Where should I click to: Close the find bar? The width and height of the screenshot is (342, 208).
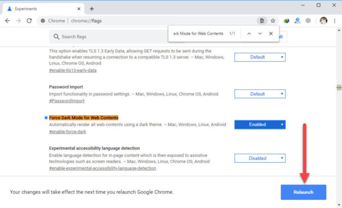click(x=271, y=33)
